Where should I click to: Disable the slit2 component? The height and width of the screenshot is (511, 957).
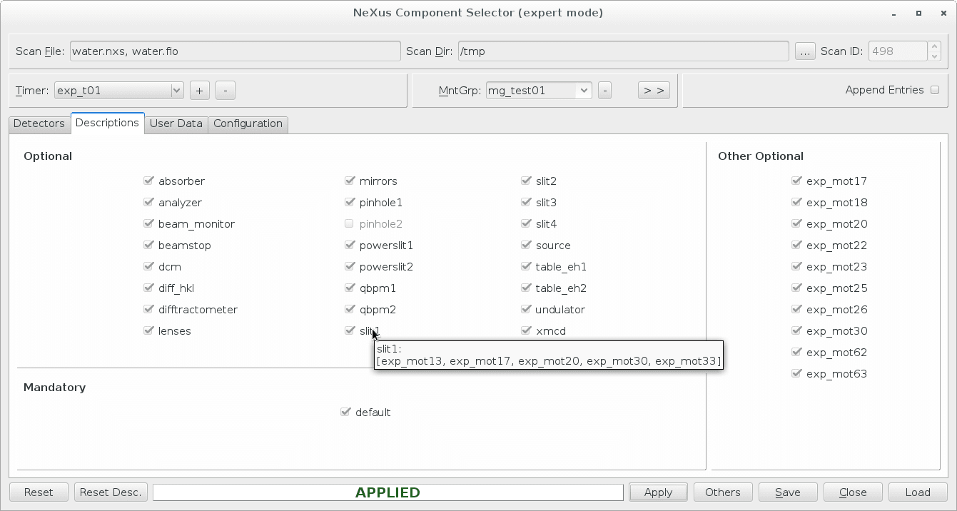pos(526,181)
